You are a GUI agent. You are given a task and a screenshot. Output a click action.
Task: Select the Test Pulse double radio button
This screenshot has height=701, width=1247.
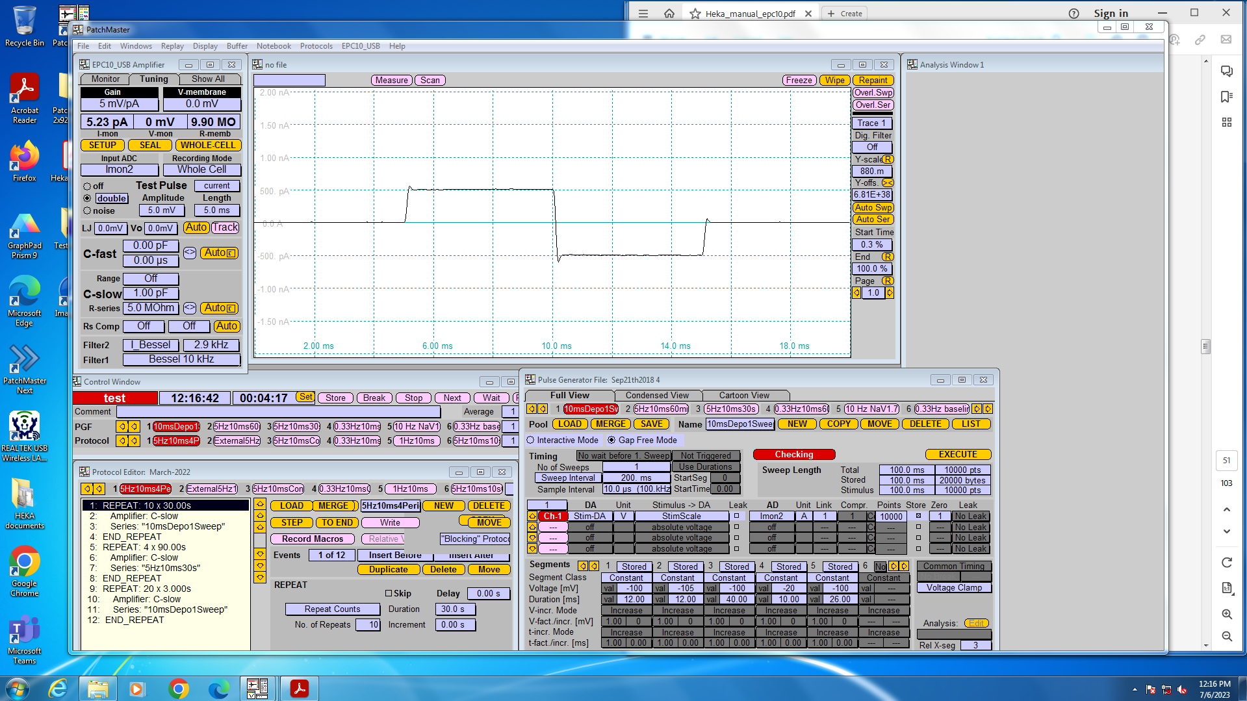click(87, 198)
